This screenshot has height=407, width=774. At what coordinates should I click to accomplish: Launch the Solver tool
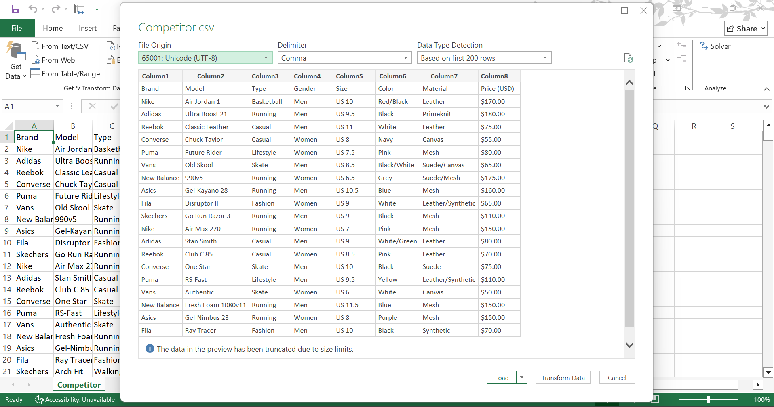pos(715,46)
